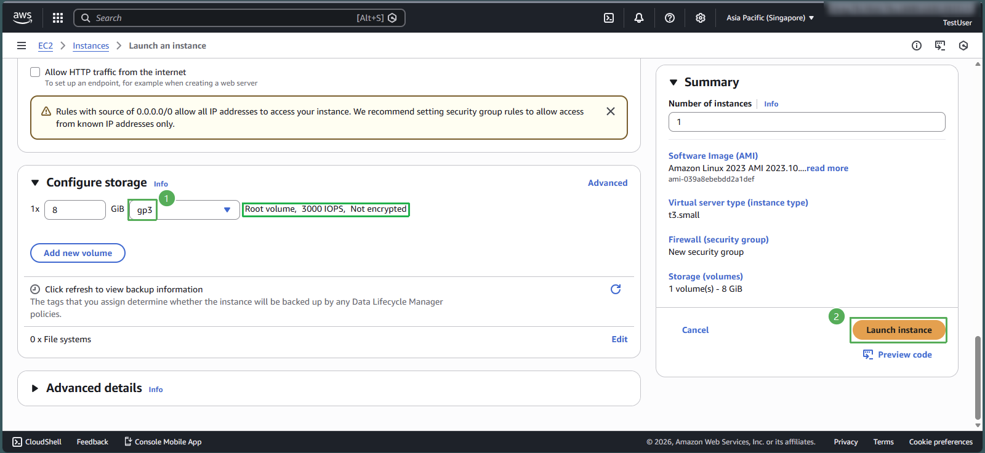Open the info panel icon

pyautogui.click(x=917, y=46)
